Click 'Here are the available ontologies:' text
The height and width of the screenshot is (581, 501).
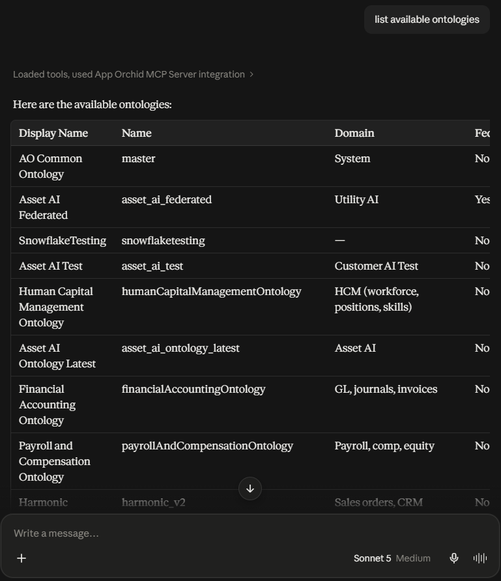coord(93,104)
